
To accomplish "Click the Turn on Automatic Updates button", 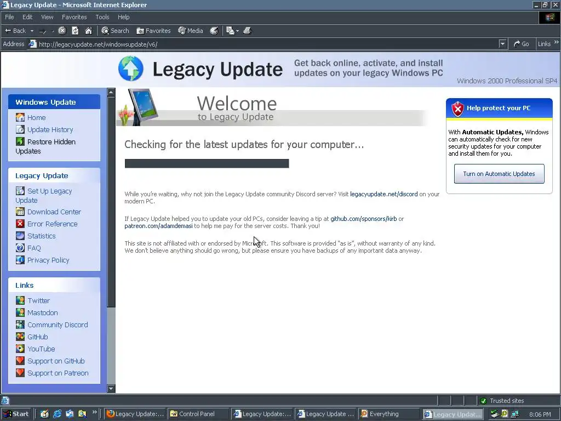I will click(x=499, y=174).
